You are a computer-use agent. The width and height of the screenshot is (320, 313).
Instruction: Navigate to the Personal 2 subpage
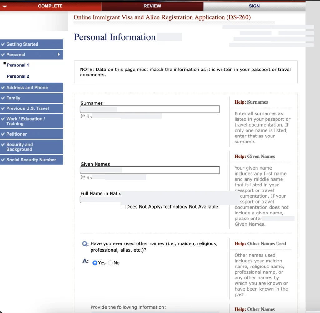(x=18, y=76)
